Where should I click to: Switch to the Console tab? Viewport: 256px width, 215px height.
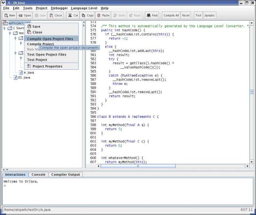tap(38, 175)
